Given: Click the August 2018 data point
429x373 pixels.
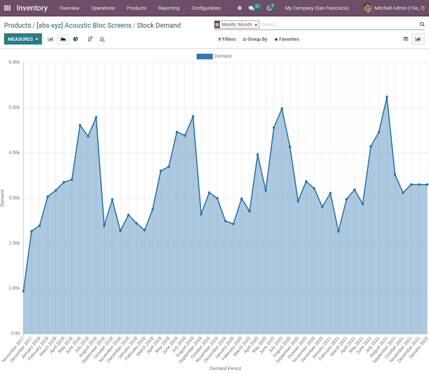Looking at the screenshot, I should click(x=96, y=118).
